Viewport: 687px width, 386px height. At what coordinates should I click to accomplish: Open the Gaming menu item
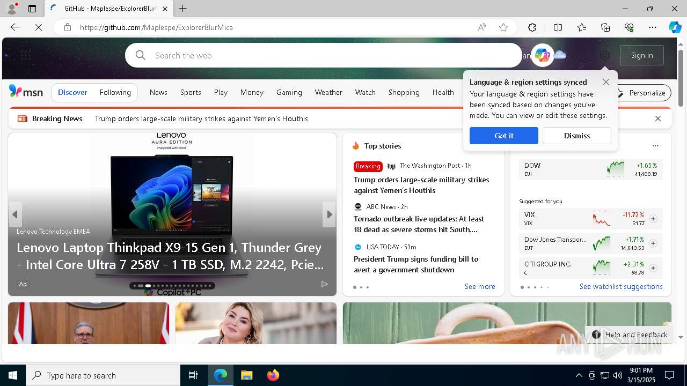(289, 92)
